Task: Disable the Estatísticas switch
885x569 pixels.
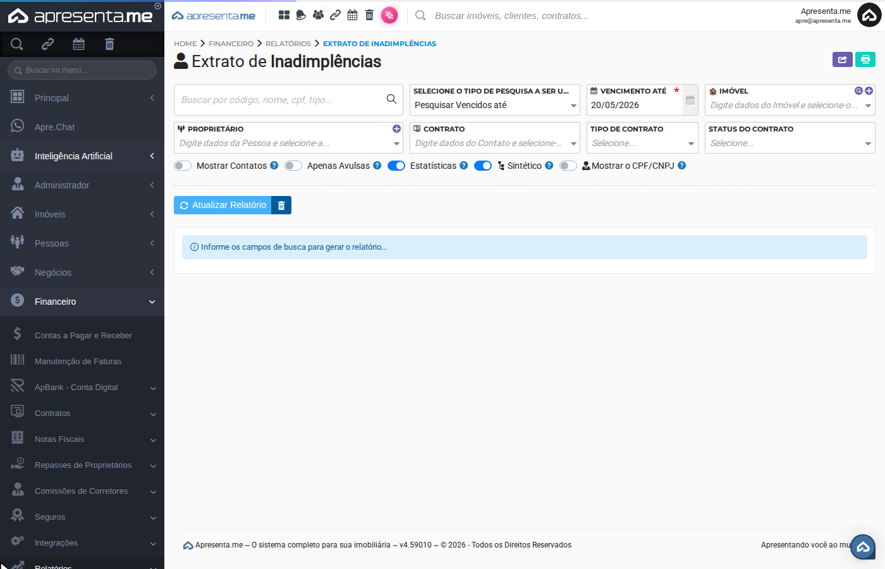Action: pyautogui.click(x=396, y=166)
